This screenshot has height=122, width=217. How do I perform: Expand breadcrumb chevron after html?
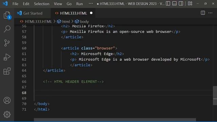coord(72,21)
